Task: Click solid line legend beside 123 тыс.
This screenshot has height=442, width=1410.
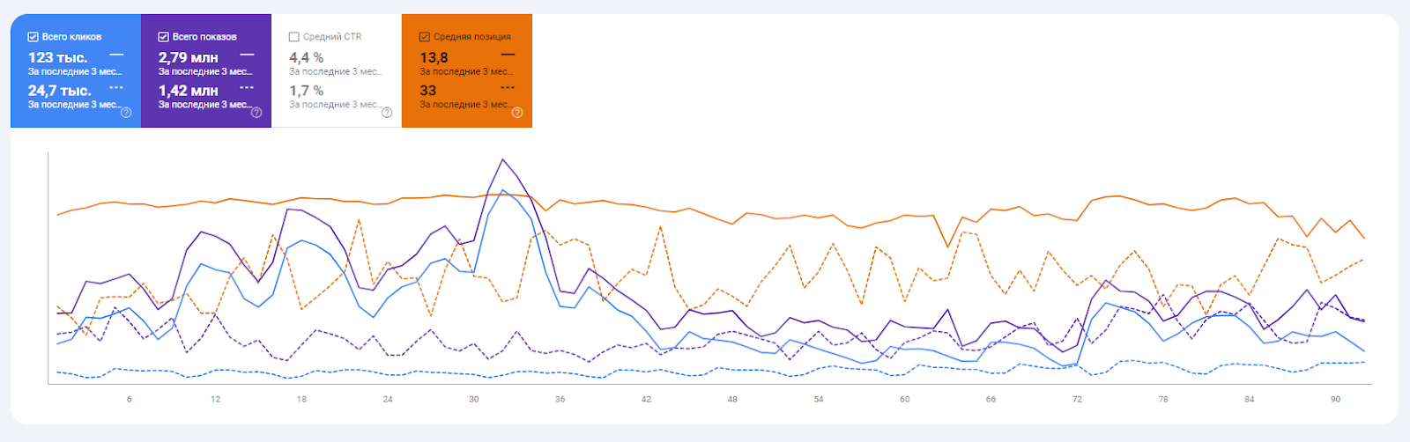Action: click(x=116, y=55)
